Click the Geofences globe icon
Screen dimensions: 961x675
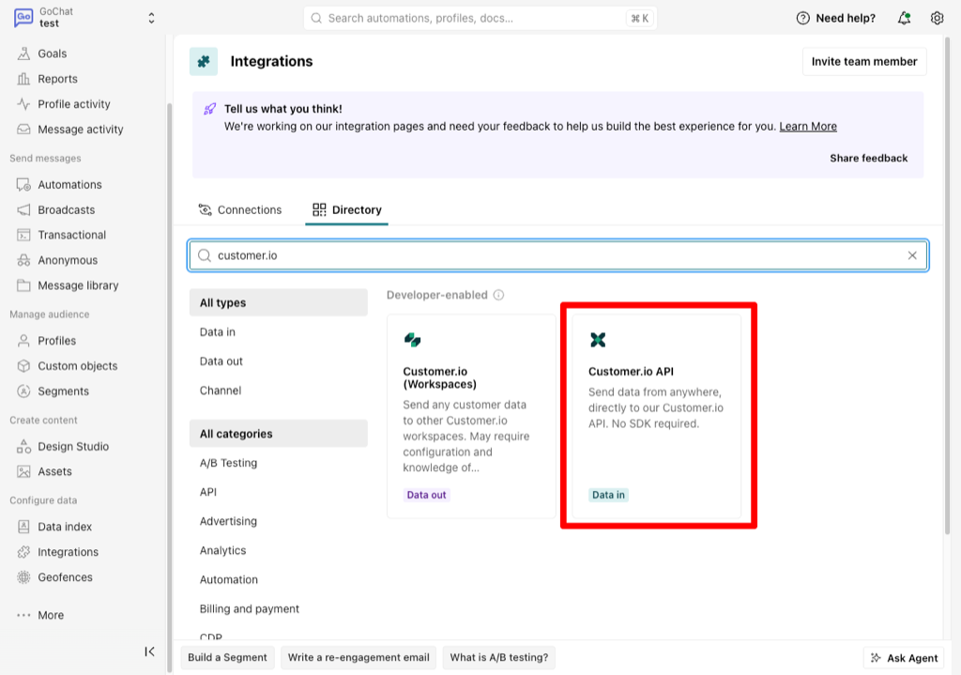23,577
